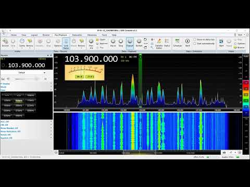250x187 pixels.
Task: Open Options in the Data Record group
Action: click(58, 43)
